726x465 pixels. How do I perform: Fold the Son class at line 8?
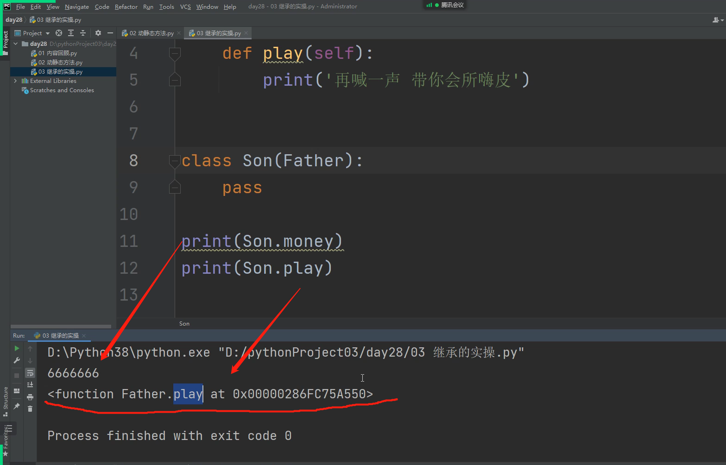coord(175,161)
